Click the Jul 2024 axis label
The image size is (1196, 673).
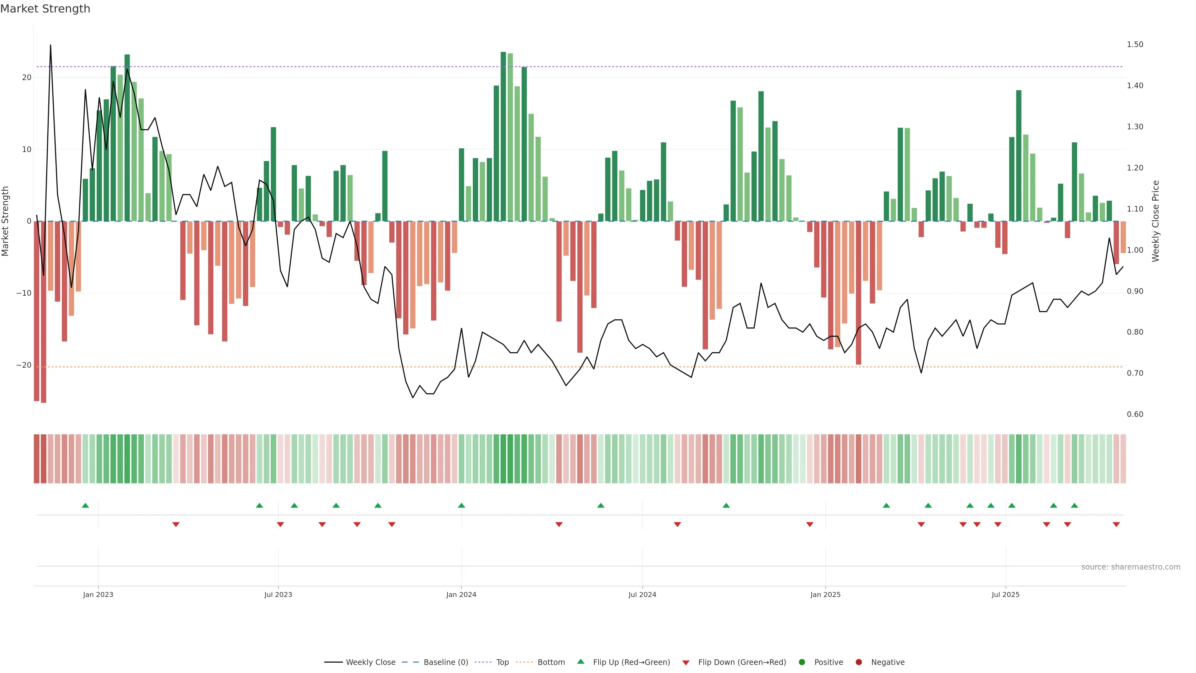[x=642, y=594]
